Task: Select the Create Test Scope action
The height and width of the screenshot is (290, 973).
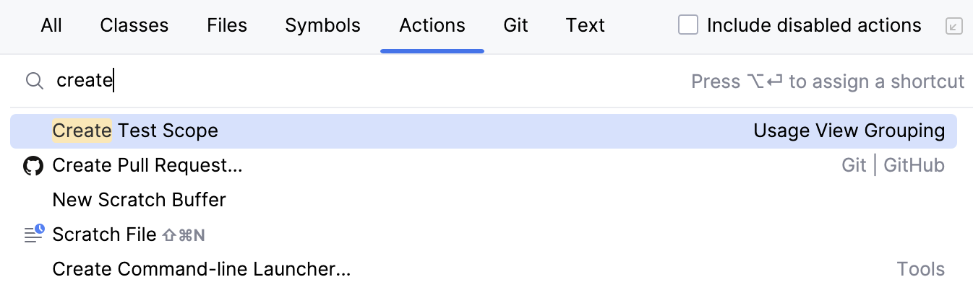Action: [x=135, y=131]
